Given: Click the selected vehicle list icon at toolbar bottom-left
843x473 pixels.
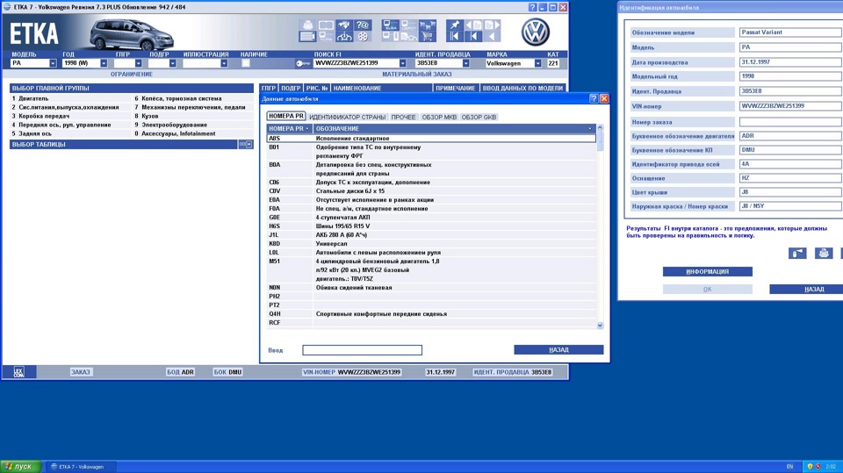Looking at the screenshot, I should pos(307,37).
